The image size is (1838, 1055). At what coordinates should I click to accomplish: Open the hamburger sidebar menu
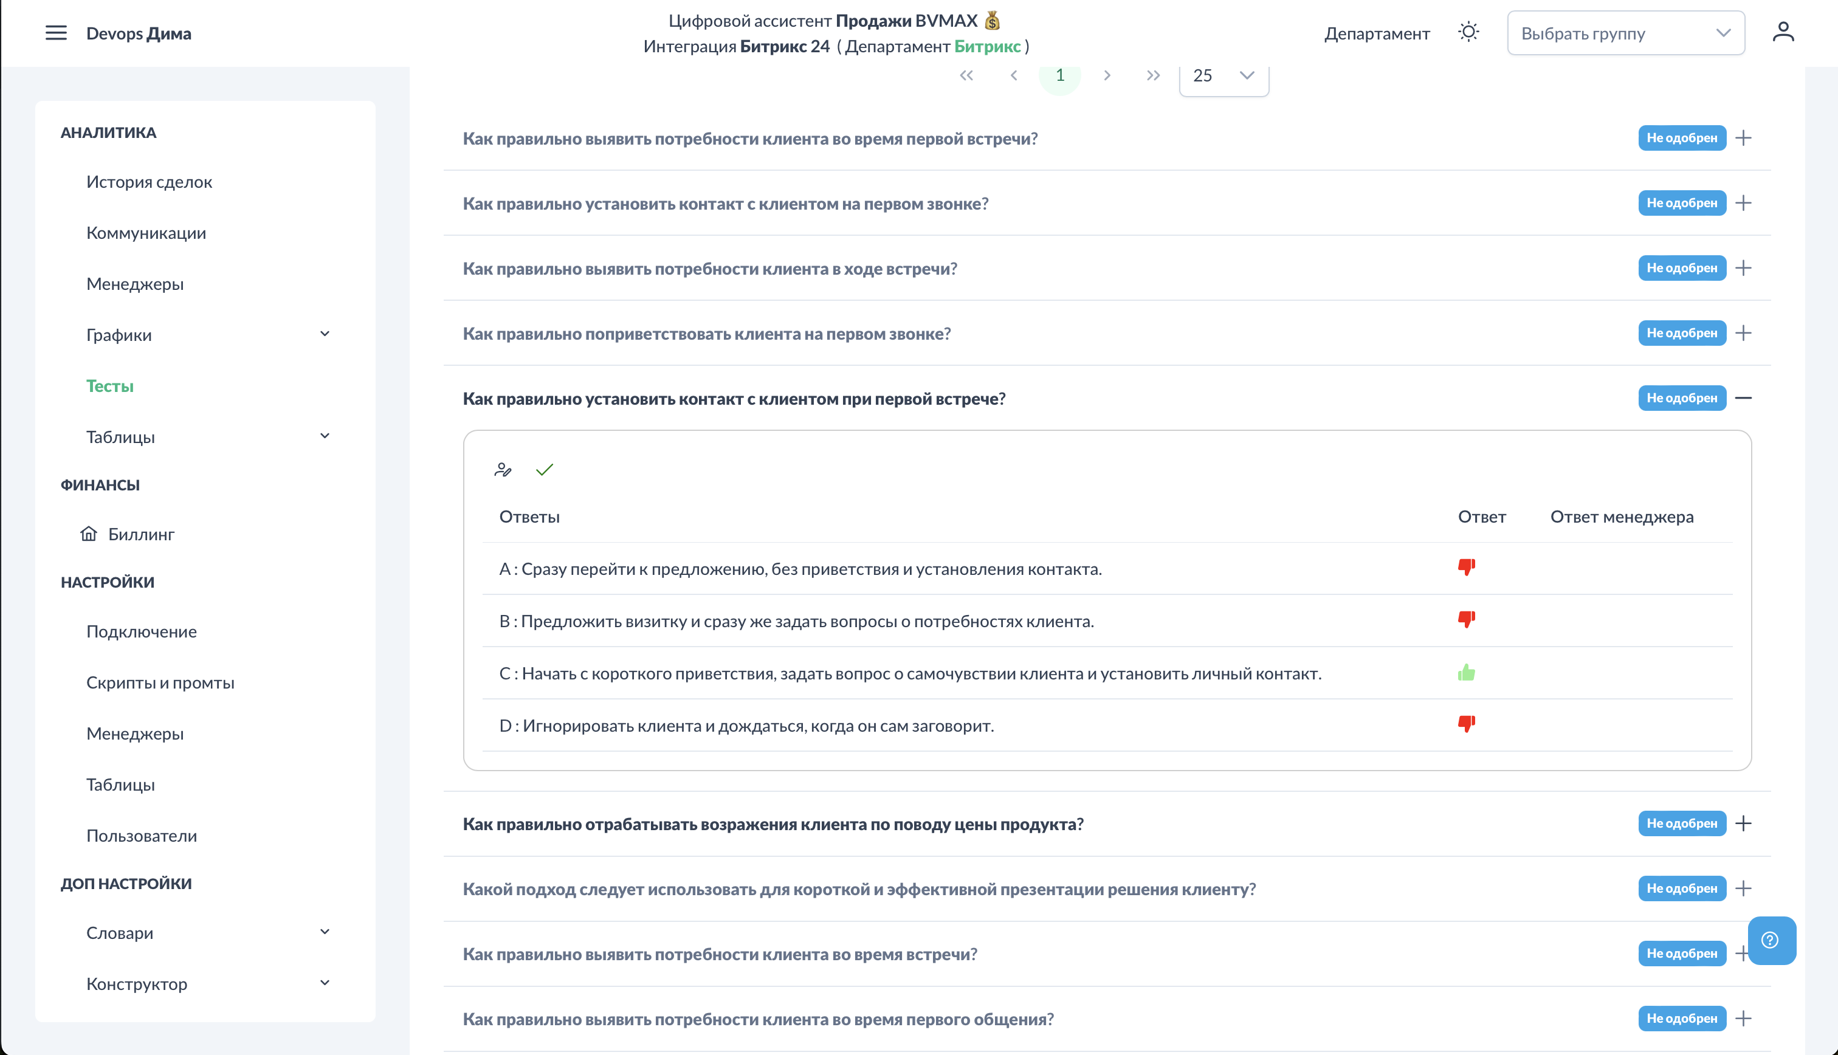[56, 33]
